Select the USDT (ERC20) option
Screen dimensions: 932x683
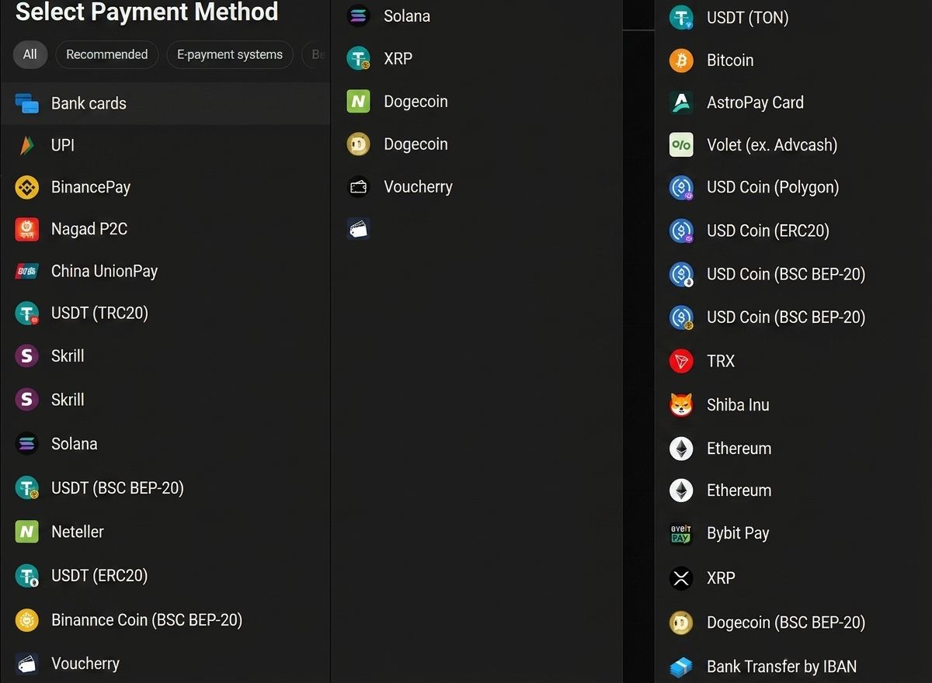coord(99,575)
